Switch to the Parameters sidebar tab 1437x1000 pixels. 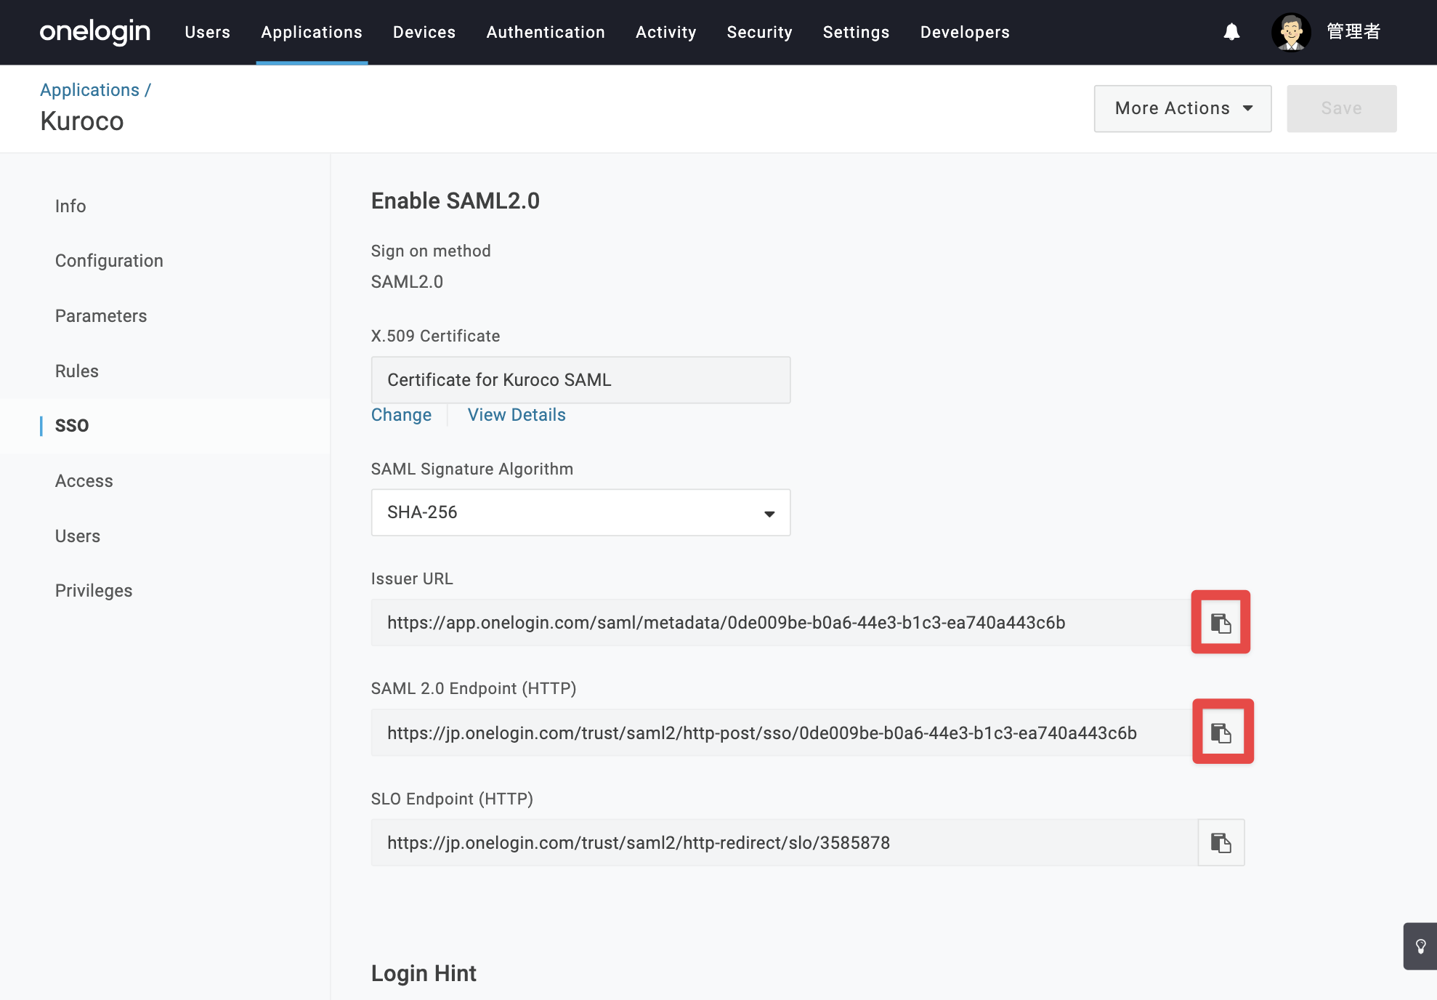101,316
